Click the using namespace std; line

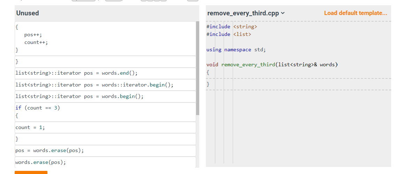pyautogui.click(x=236, y=50)
